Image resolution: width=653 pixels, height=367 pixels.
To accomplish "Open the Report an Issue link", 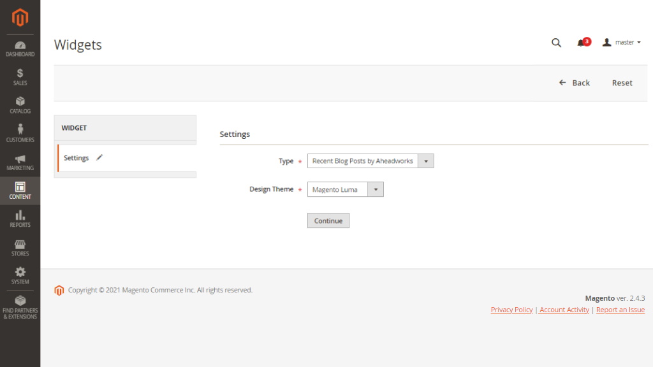I will coord(620,310).
